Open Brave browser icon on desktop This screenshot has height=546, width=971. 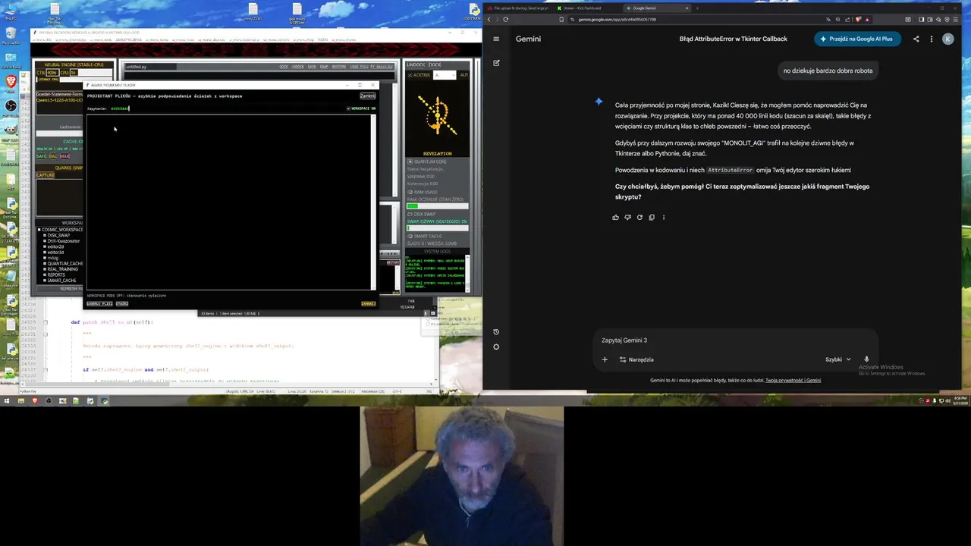coord(11,81)
